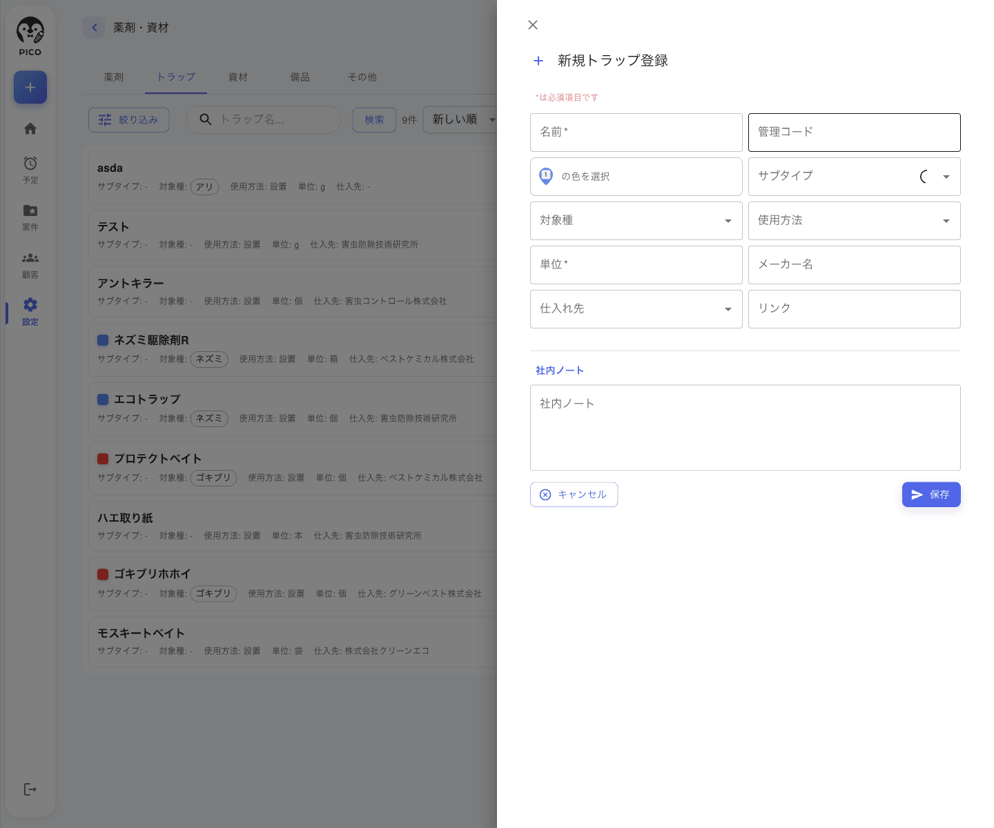Click the blue swatch of エコトラップ

pos(103,400)
